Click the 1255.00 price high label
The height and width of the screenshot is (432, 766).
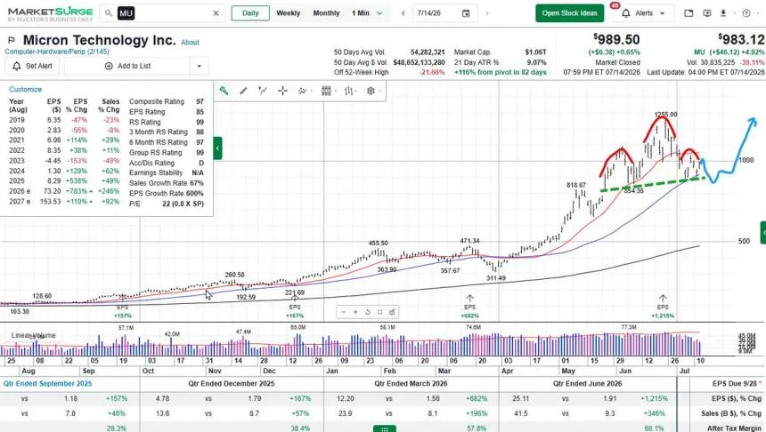coord(666,115)
